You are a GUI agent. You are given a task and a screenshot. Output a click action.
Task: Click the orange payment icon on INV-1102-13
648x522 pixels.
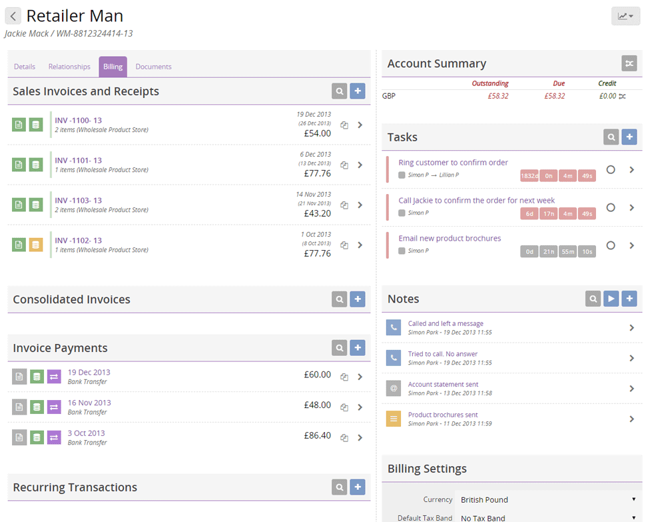36,245
